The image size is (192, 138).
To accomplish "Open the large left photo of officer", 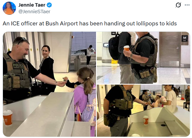I will coord(50,84).
